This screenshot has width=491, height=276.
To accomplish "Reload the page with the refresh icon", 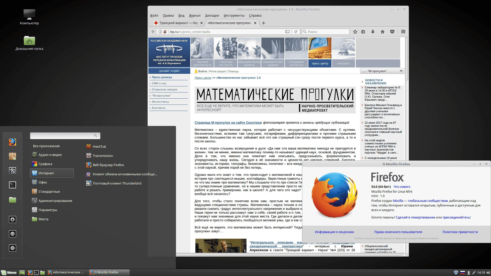I will click(296, 32).
